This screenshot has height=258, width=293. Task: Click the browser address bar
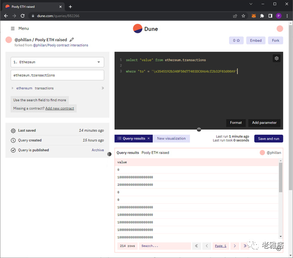[131, 16]
